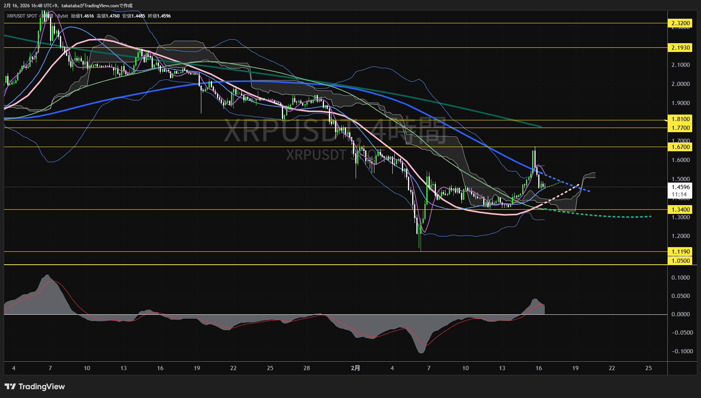Click the 2.3200 yellow price label

click(680, 23)
